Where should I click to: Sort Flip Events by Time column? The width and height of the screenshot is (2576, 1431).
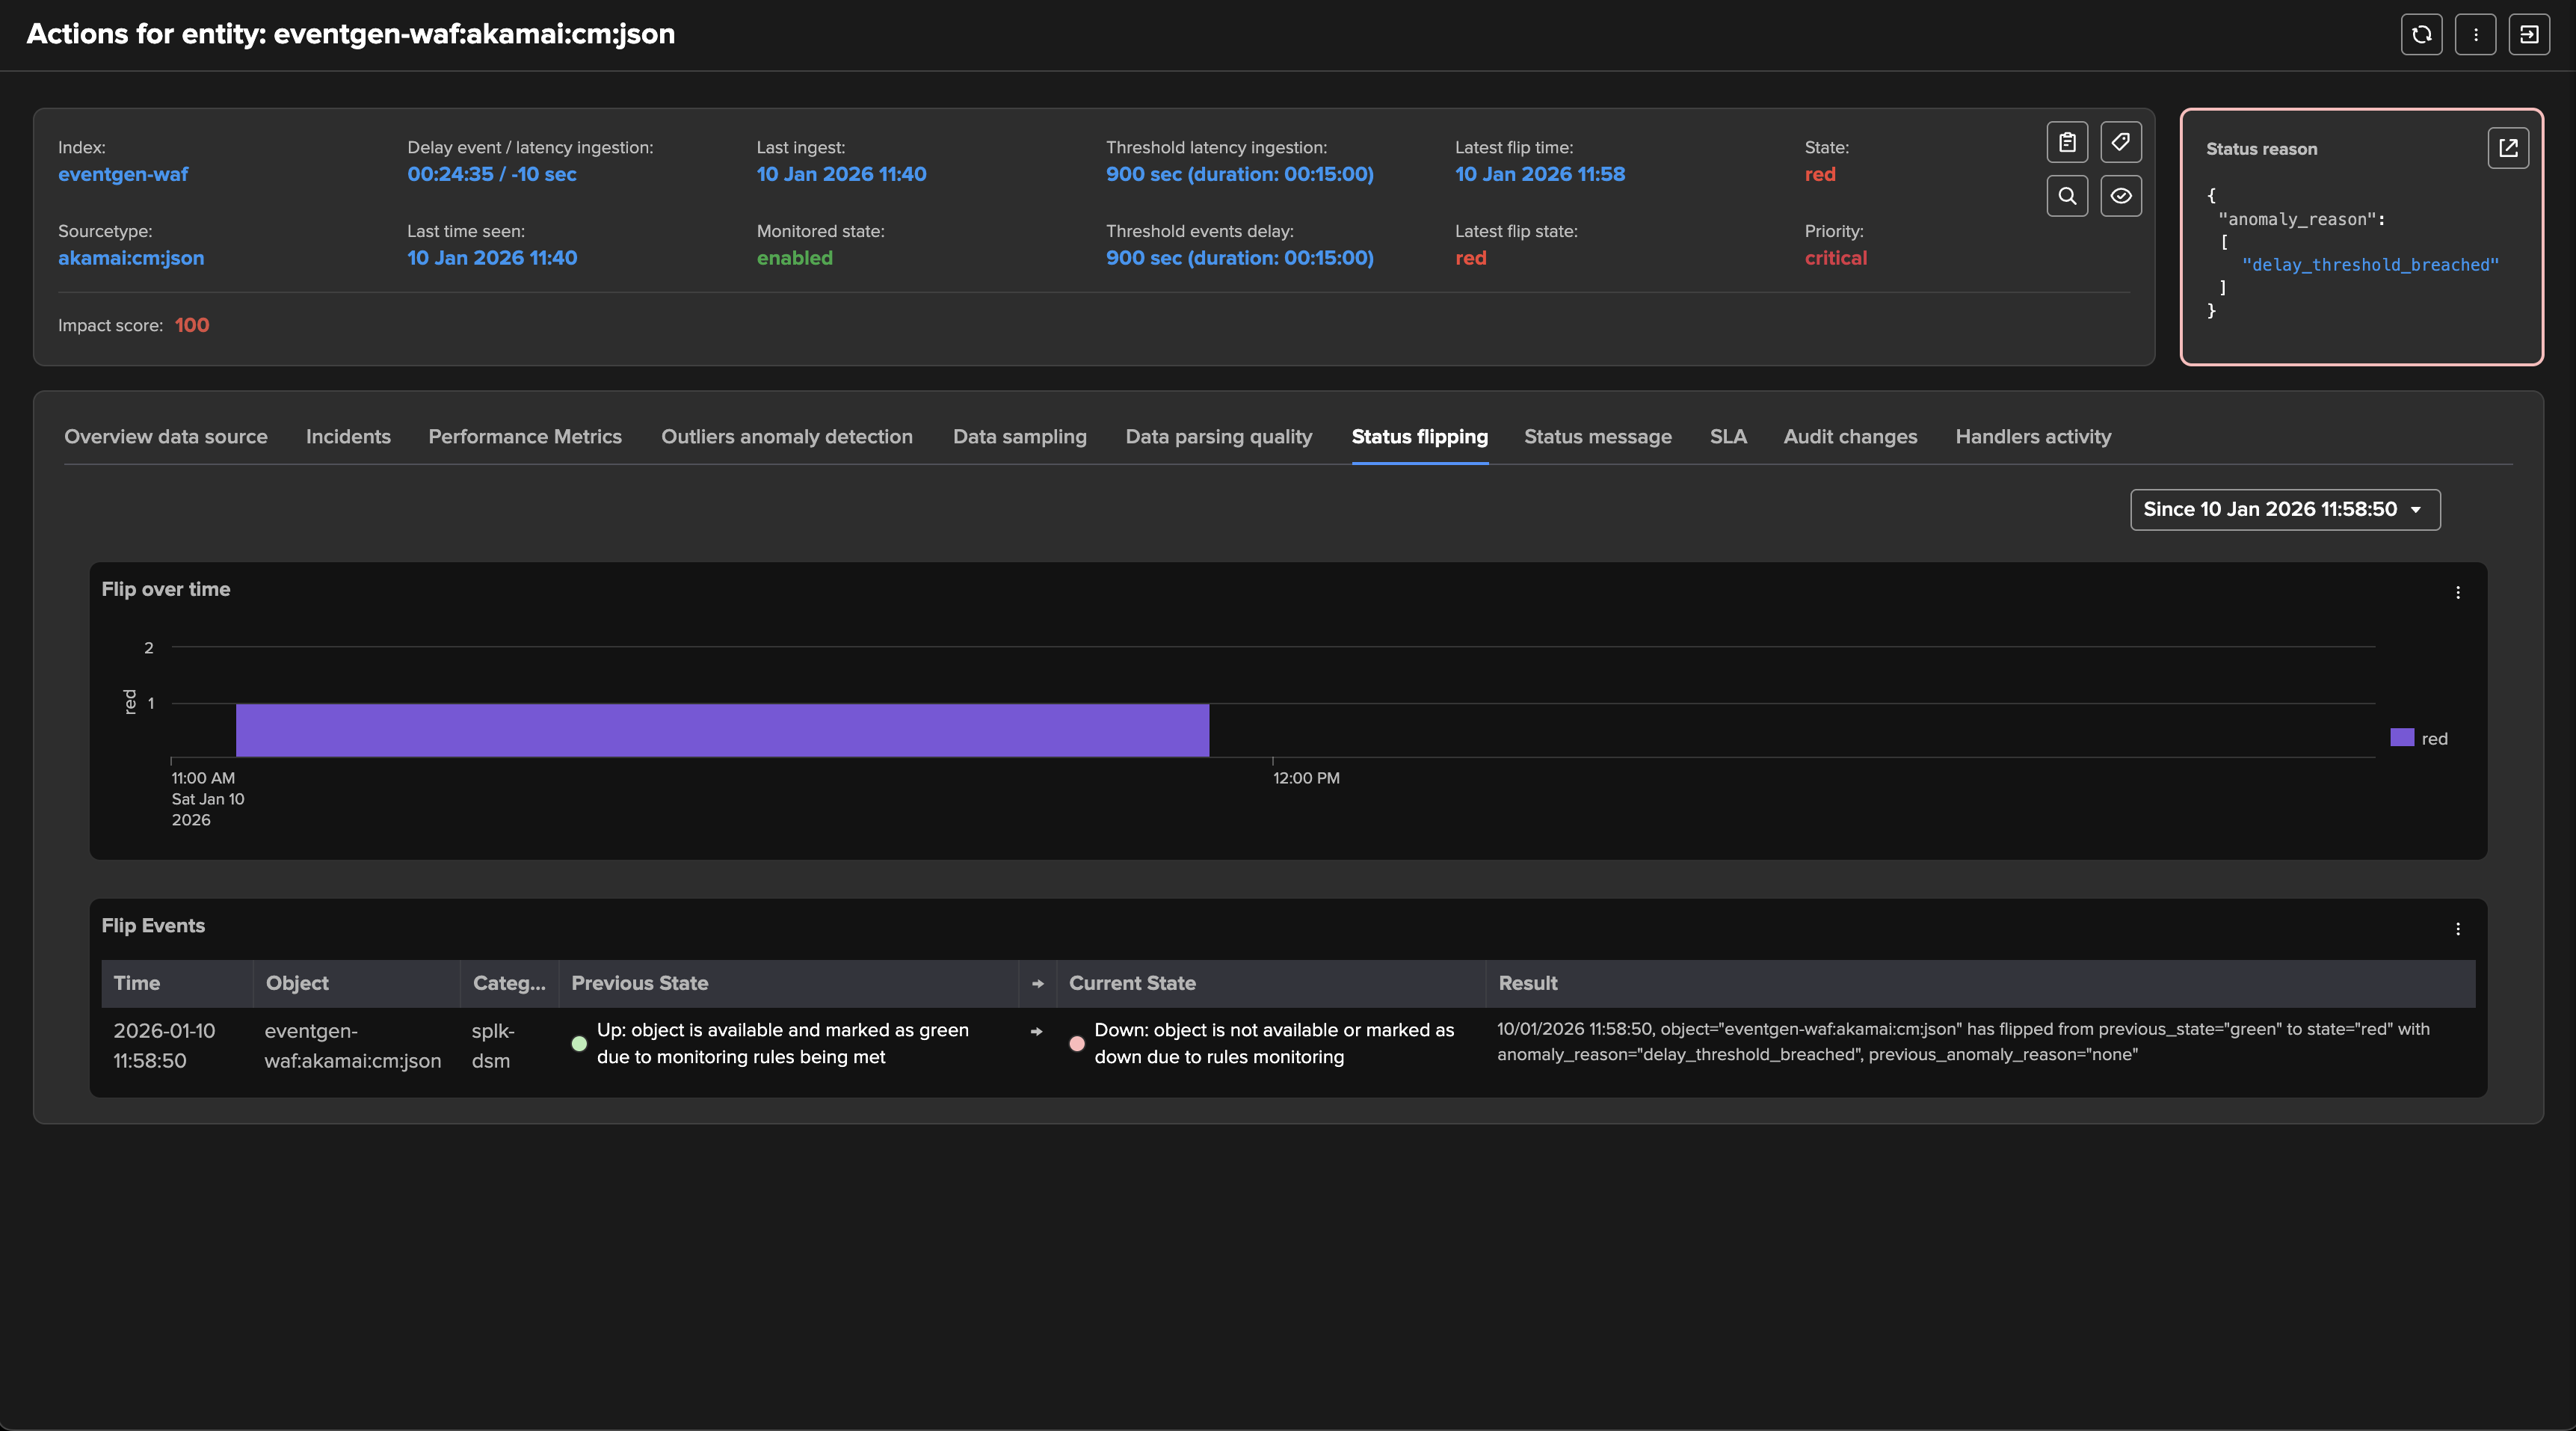pos(137,983)
